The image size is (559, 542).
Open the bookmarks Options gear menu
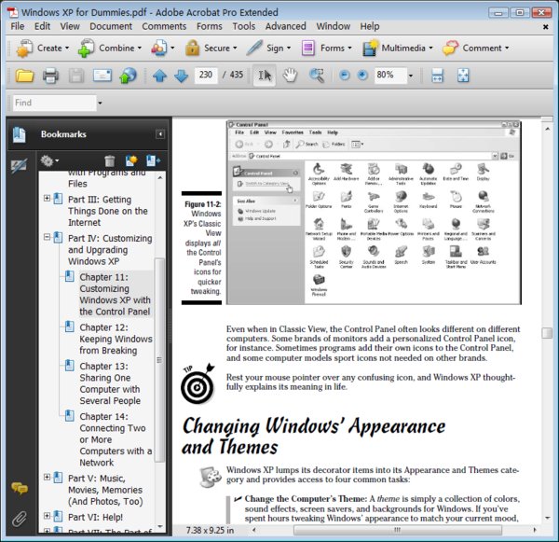49,161
